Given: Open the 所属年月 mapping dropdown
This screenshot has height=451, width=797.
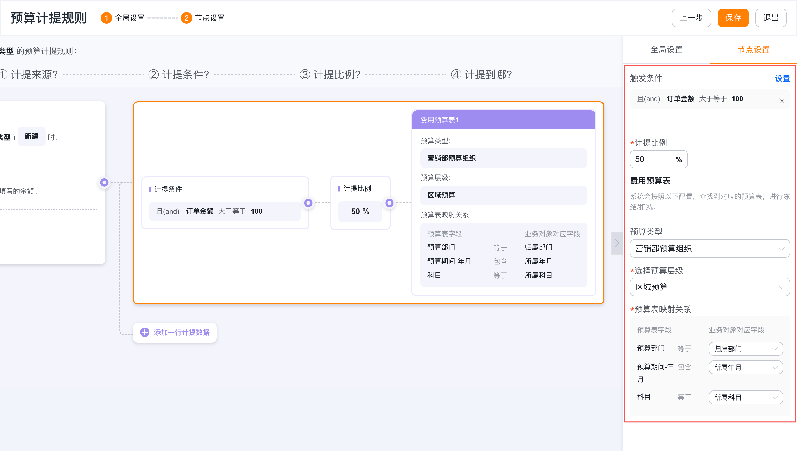Looking at the screenshot, I should click(746, 367).
